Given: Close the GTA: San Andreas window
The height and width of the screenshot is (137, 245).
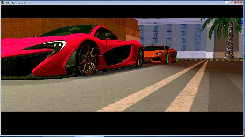Looking at the screenshot, I should 239,2.
